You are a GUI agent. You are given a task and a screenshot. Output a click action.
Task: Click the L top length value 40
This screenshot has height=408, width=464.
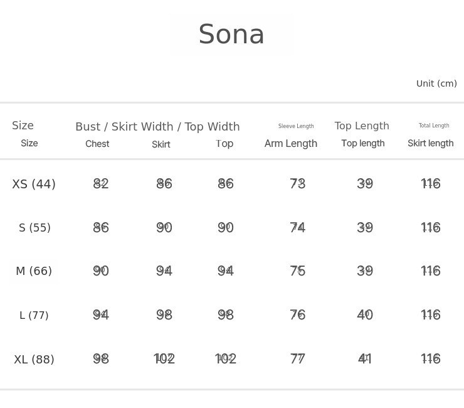pyautogui.click(x=365, y=314)
